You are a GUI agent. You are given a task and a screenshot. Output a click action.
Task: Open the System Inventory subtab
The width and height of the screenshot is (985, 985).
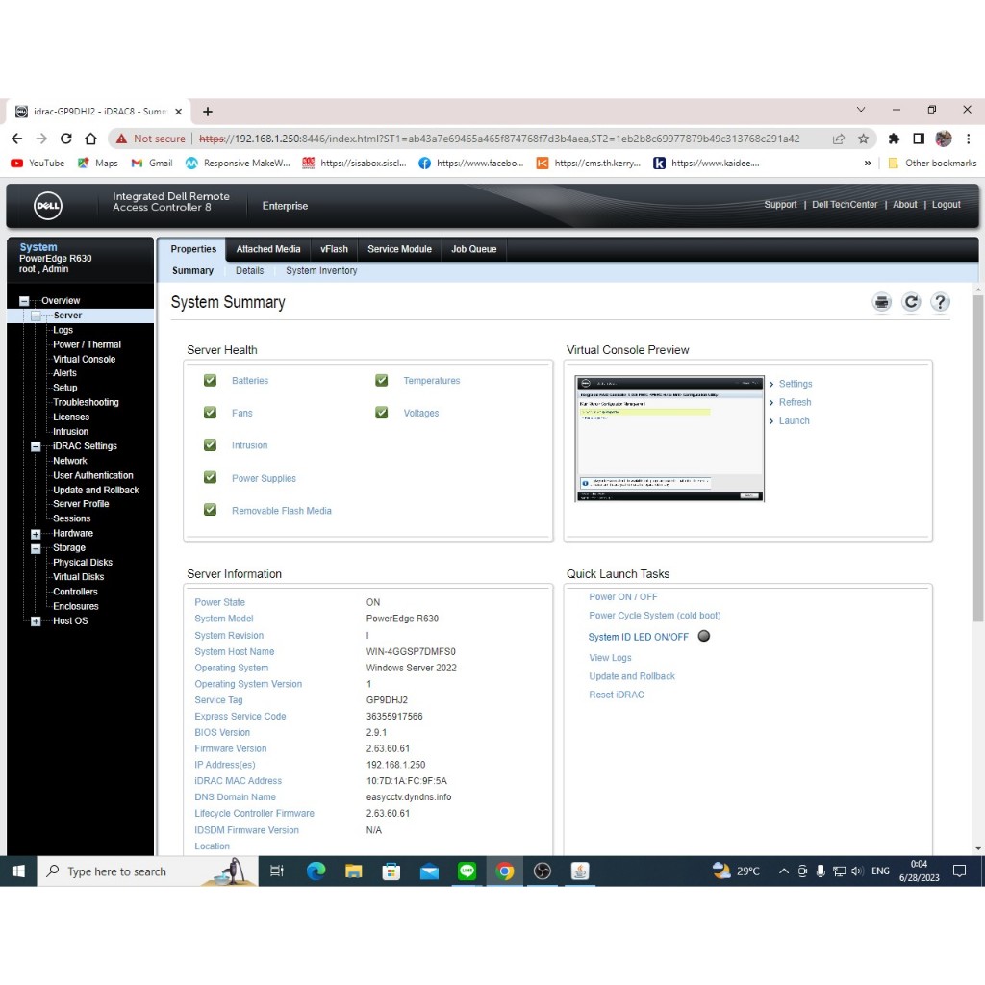click(321, 271)
